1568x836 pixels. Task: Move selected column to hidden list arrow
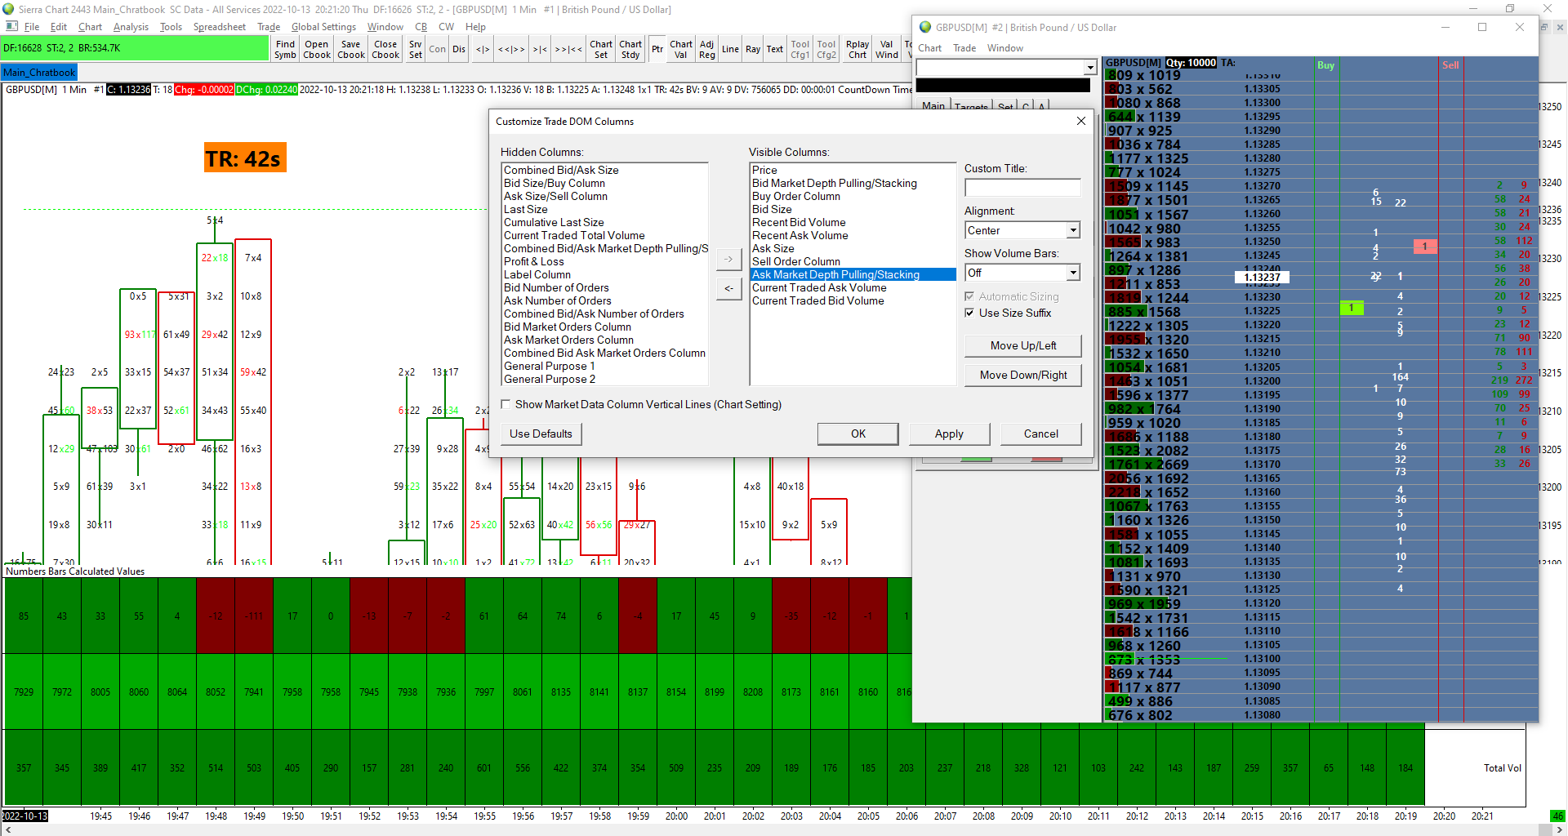click(728, 288)
